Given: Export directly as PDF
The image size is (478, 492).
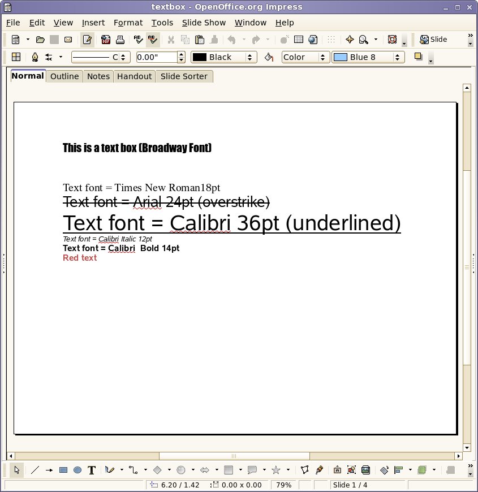Looking at the screenshot, I should [x=106, y=40].
